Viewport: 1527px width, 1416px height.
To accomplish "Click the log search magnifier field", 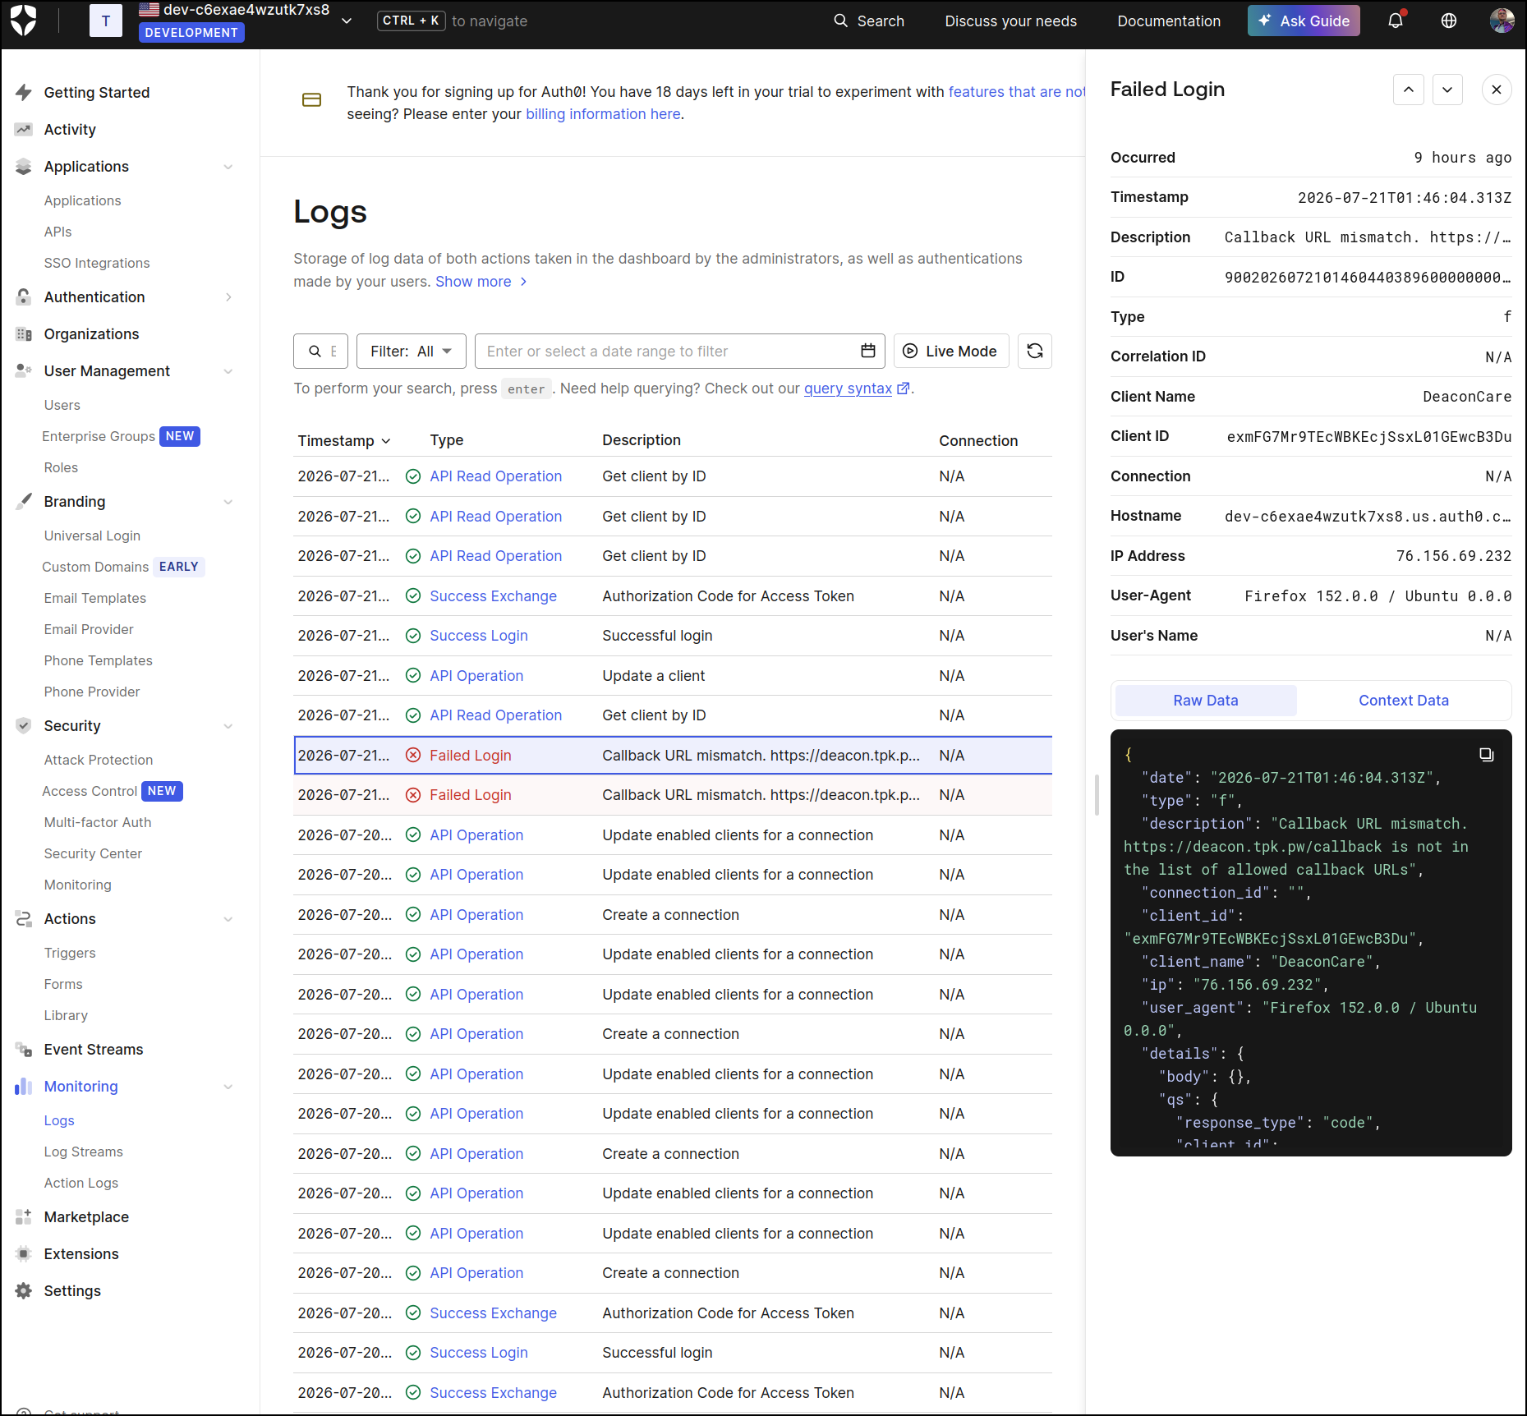I will (321, 351).
